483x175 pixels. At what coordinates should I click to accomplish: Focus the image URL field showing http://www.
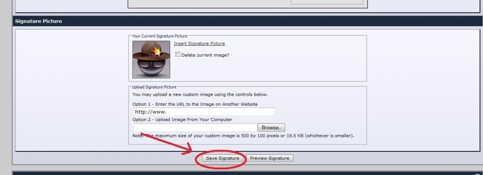point(204,112)
